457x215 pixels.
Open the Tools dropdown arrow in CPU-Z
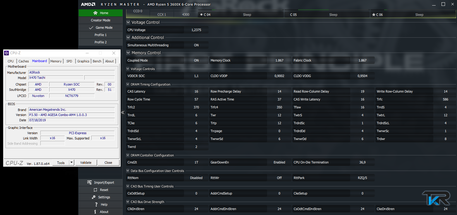click(x=71, y=163)
